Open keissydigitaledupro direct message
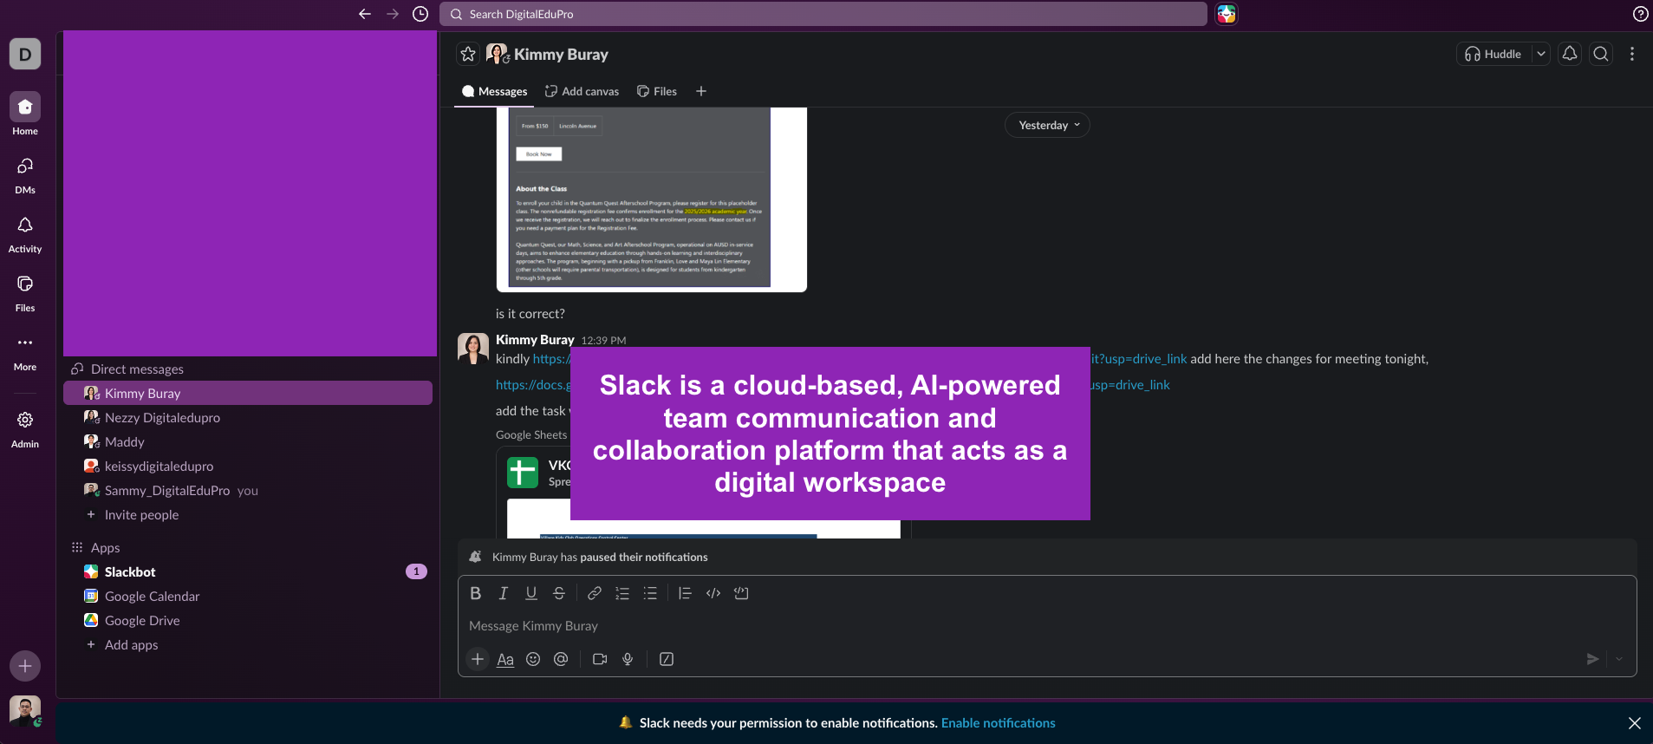Image resolution: width=1653 pixels, height=744 pixels. click(x=248, y=466)
